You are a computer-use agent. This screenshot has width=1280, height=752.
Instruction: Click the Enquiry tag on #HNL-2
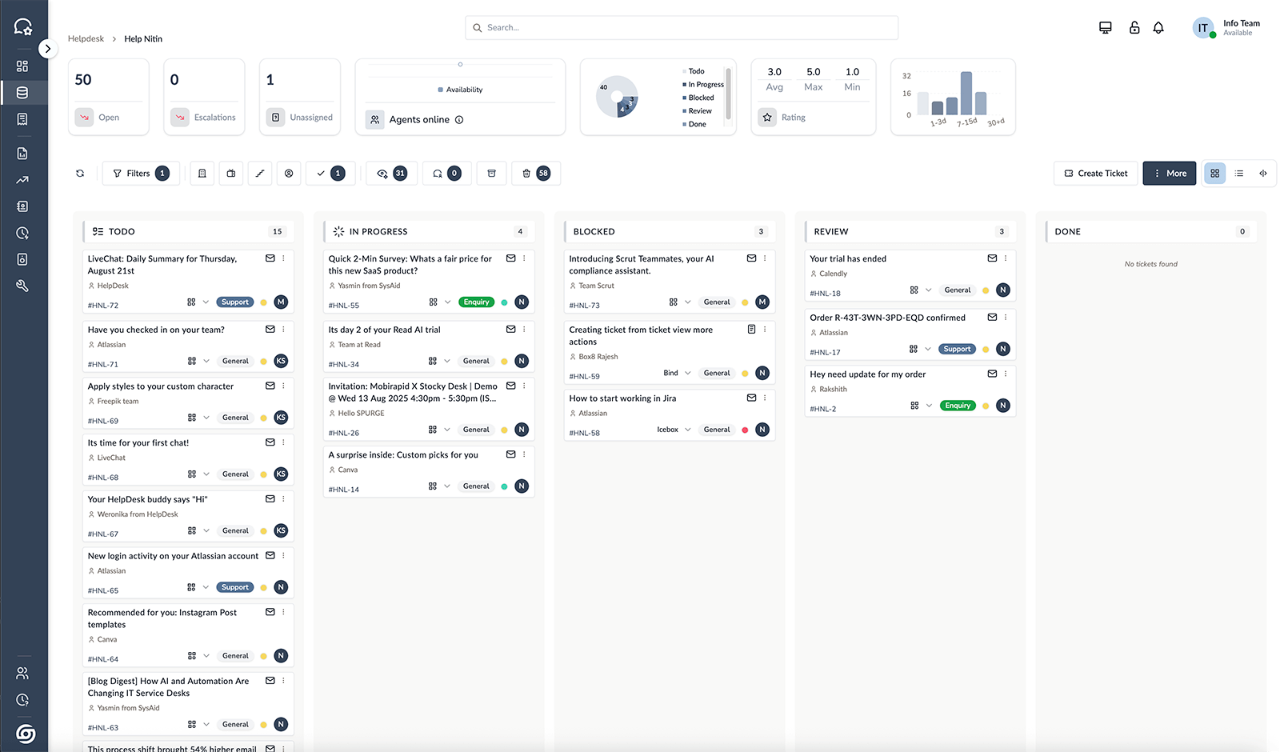[958, 406]
